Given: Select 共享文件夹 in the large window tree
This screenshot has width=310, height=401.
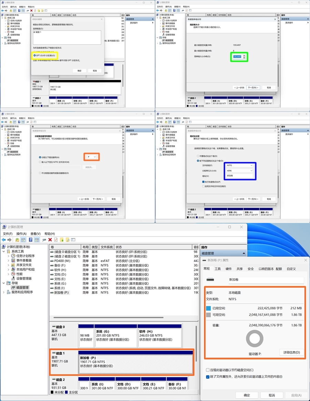Looking at the screenshot, I should (23, 265).
